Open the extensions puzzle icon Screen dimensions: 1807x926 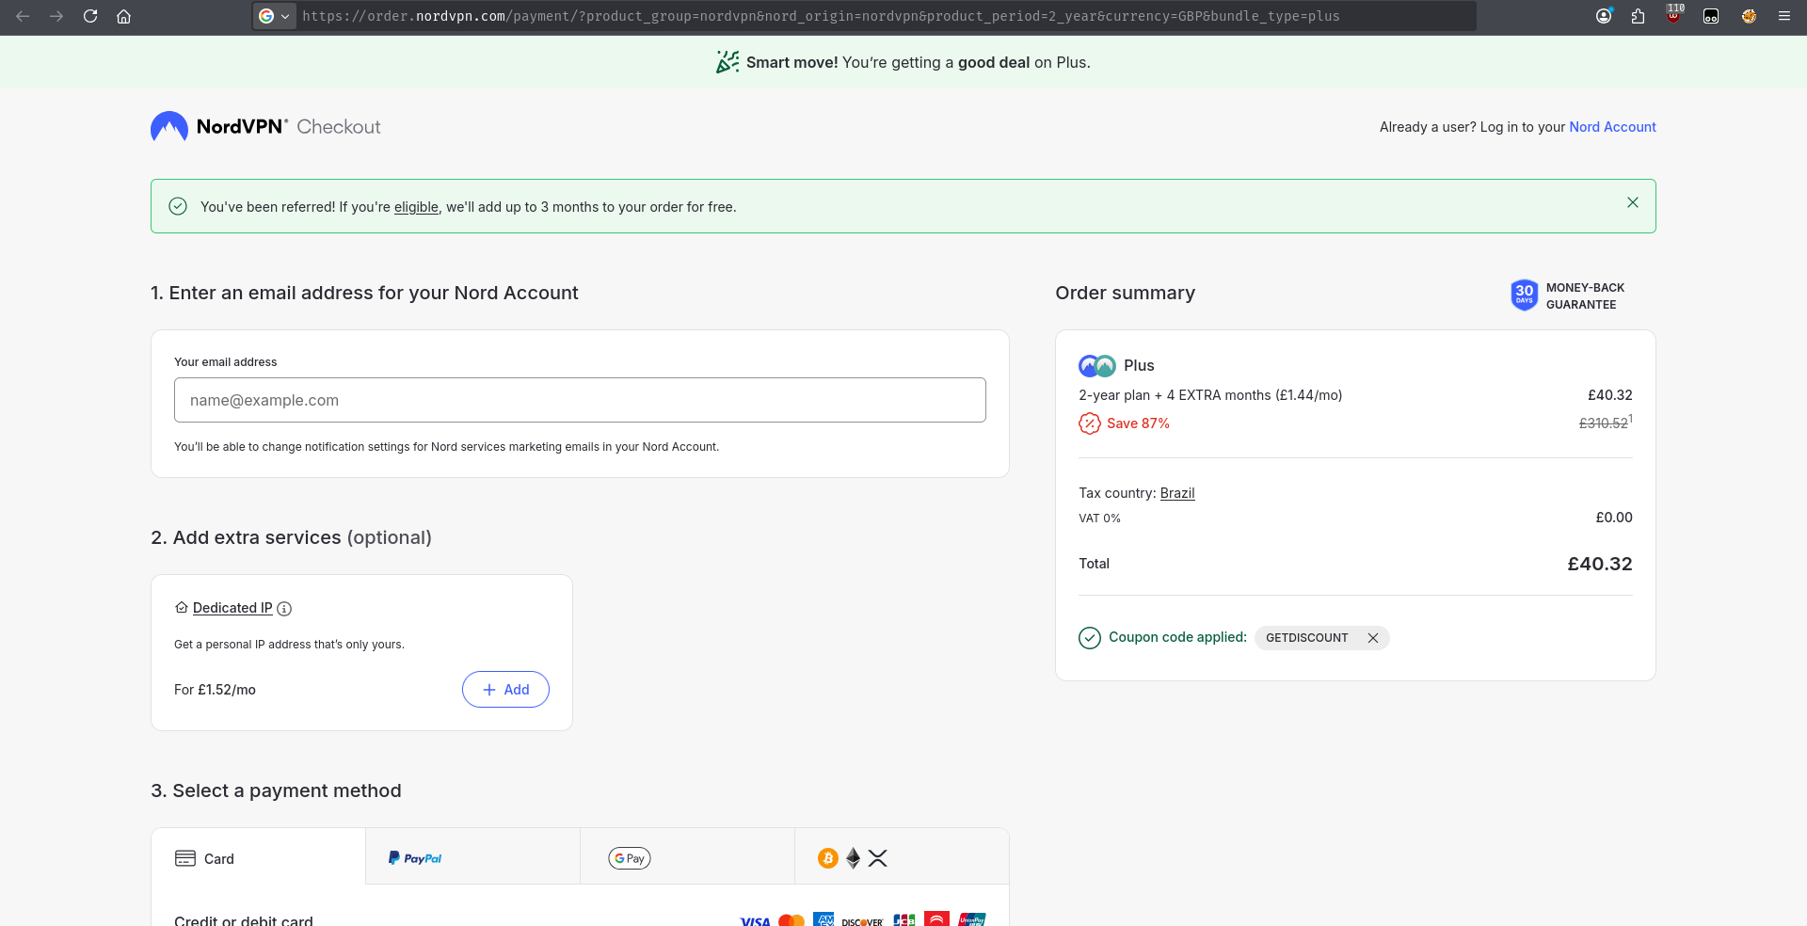[x=1638, y=16]
